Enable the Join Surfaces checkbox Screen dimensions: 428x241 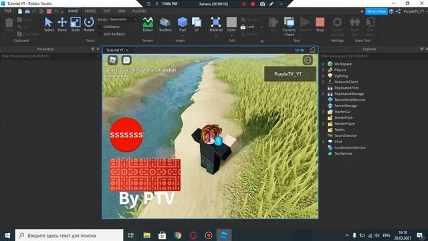click(100, 34)
